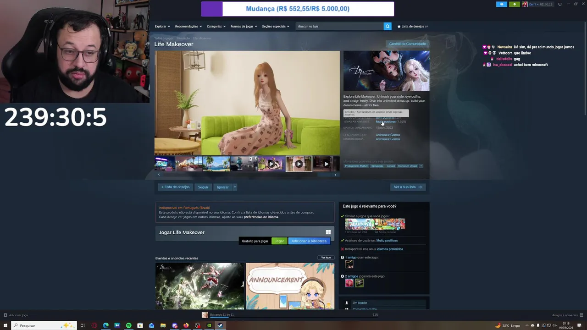Add game with + Lista de desejos
The width and height of the screenshot is (587, 330).
click(x=175, y=187)
